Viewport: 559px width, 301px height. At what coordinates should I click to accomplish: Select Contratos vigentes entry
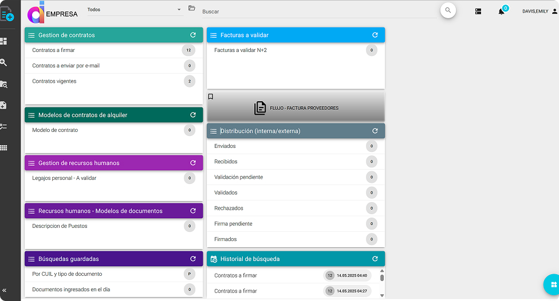point(54,81)
